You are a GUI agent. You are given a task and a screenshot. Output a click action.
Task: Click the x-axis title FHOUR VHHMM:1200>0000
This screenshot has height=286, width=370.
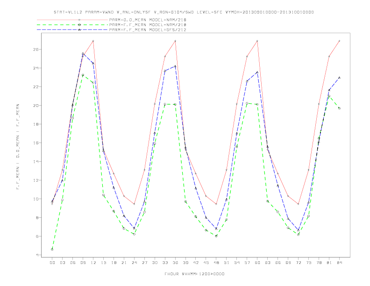coord(194,274)
